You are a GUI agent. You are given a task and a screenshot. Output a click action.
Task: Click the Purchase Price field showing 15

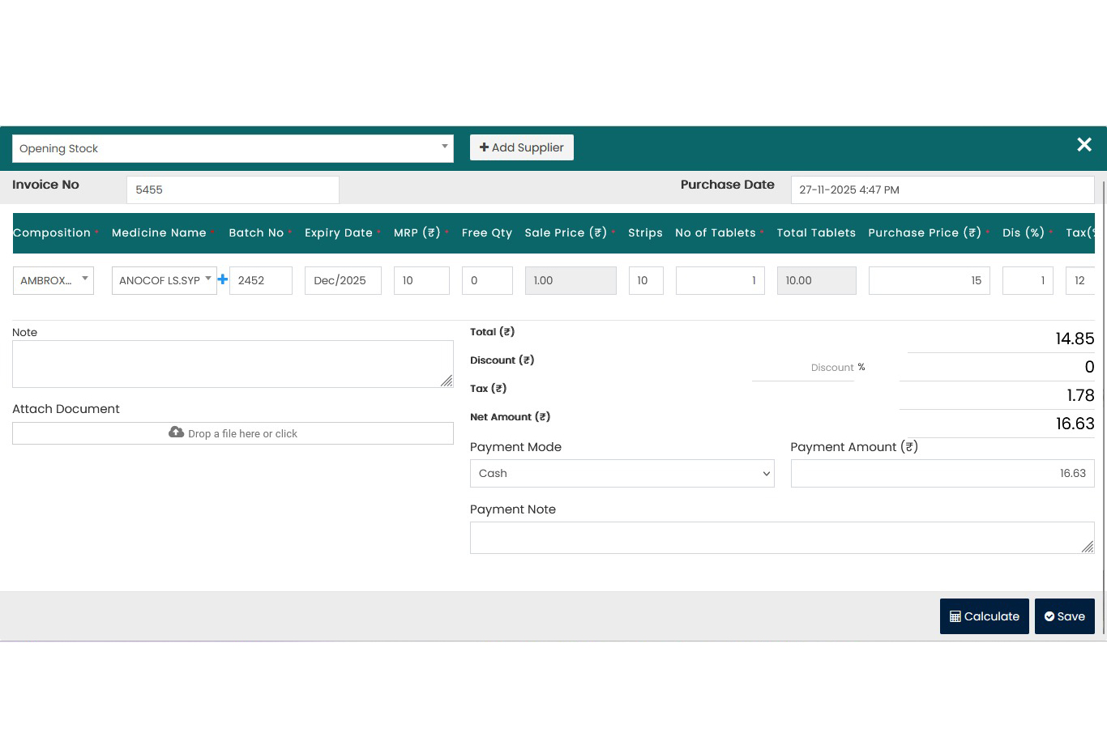pos(929,280)
